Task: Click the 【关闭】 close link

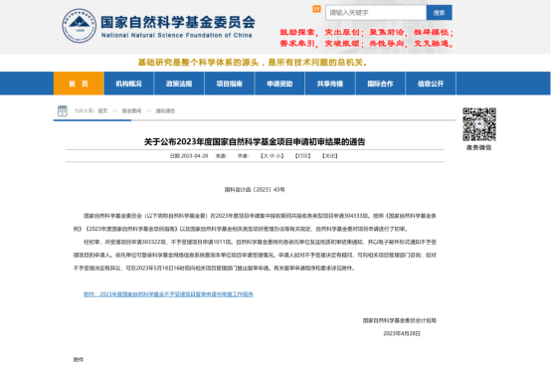Action: coord(330,156)
